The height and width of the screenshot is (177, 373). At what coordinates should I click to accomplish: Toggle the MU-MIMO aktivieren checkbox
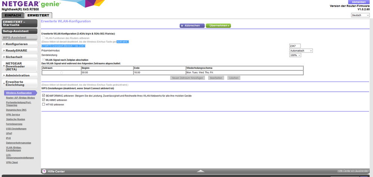(44, 100)
